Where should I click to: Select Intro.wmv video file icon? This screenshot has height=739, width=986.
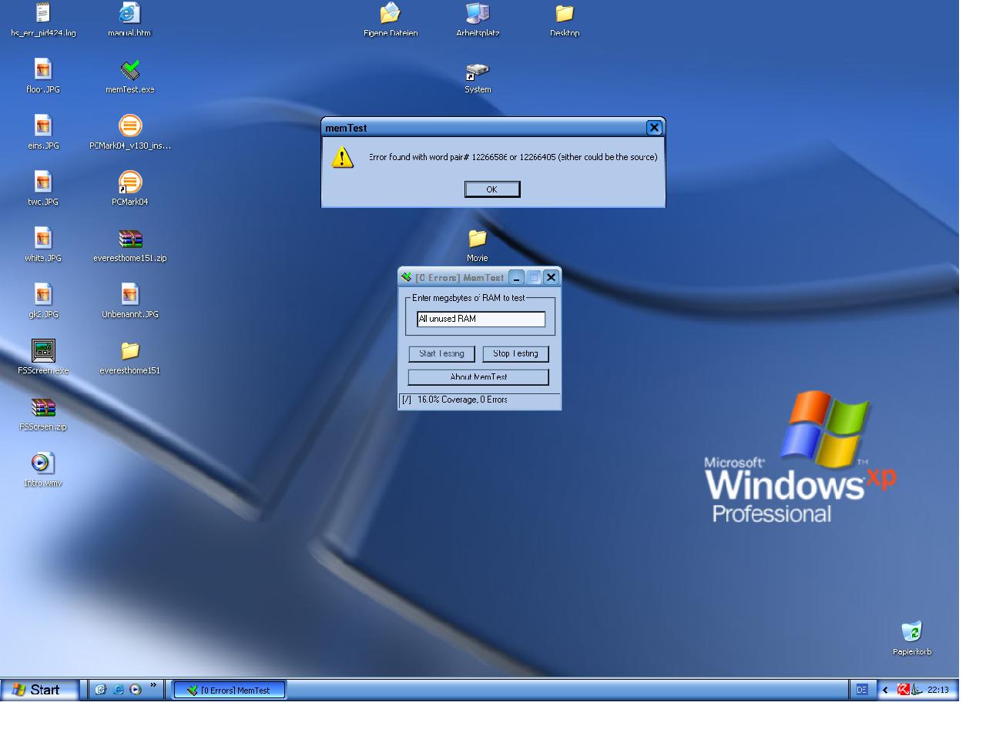(43, 470)
